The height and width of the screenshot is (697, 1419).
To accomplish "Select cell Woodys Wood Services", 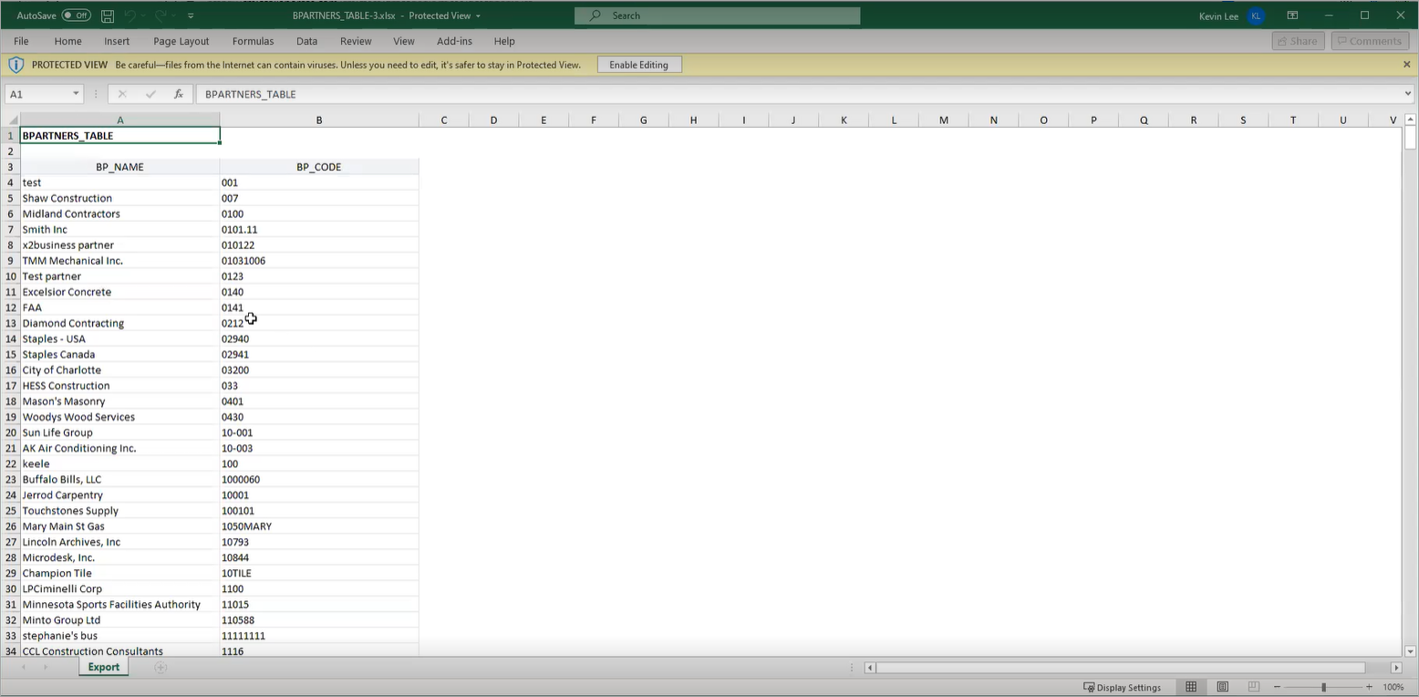I will [x=119, y=417].
